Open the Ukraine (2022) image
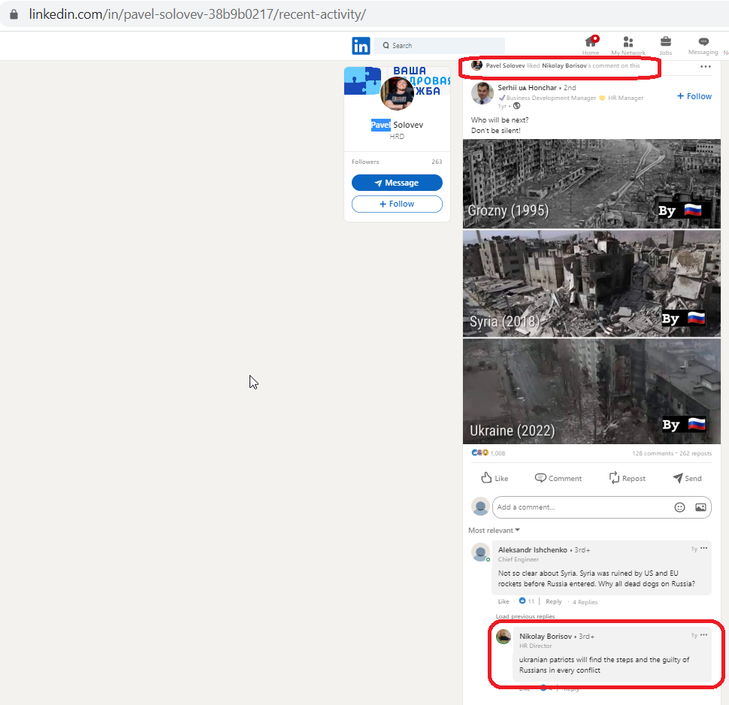The image size is (729, 705). (x=591, y=391)
